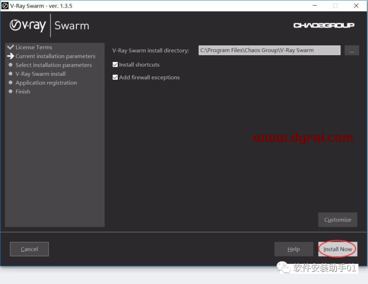Select the Finish step
This screenshot has height=284, width=368.
click(23, 92)
